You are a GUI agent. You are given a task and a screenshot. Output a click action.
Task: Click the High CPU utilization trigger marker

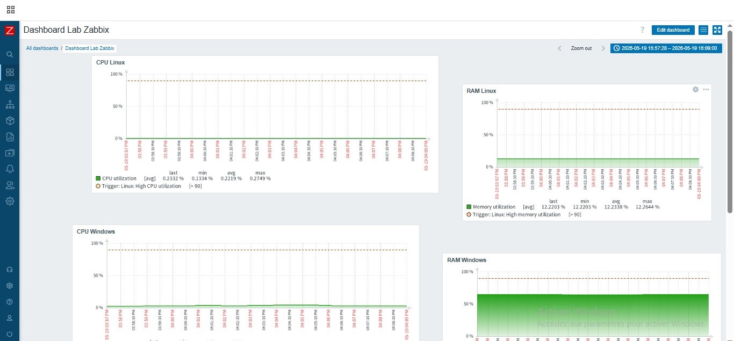point(98,186)
